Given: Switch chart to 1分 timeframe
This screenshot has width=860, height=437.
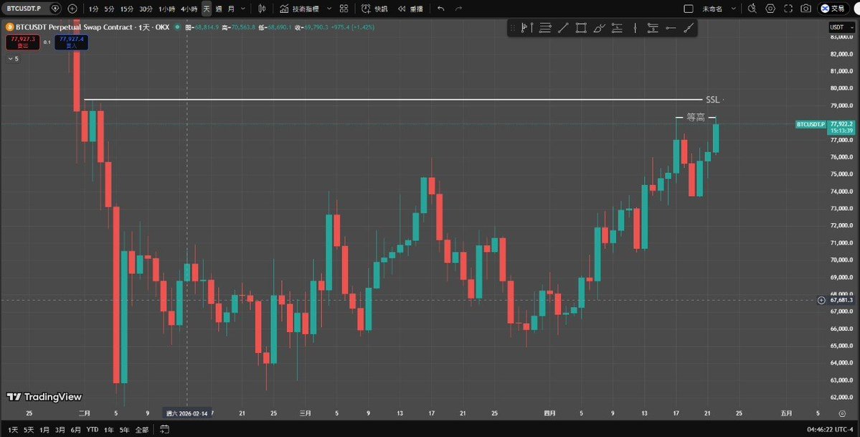Looking at the screenshot, I should click(94, 9).
